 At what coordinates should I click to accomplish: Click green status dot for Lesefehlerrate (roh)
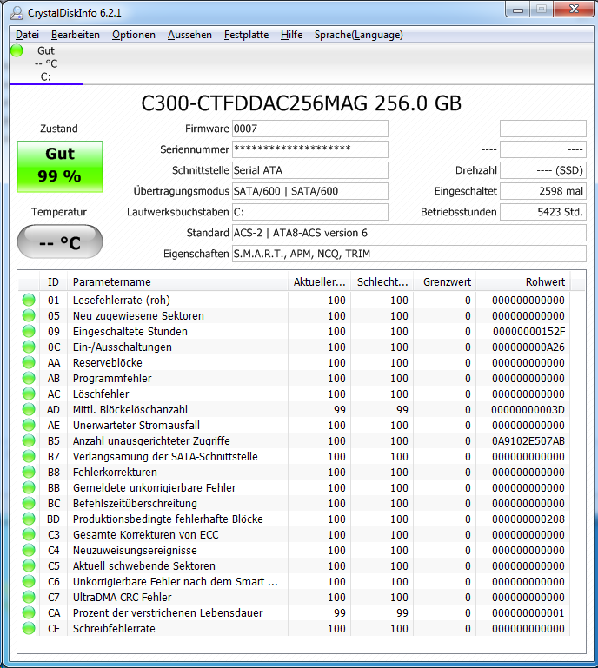pyautogui.click(x=29, y=300)
